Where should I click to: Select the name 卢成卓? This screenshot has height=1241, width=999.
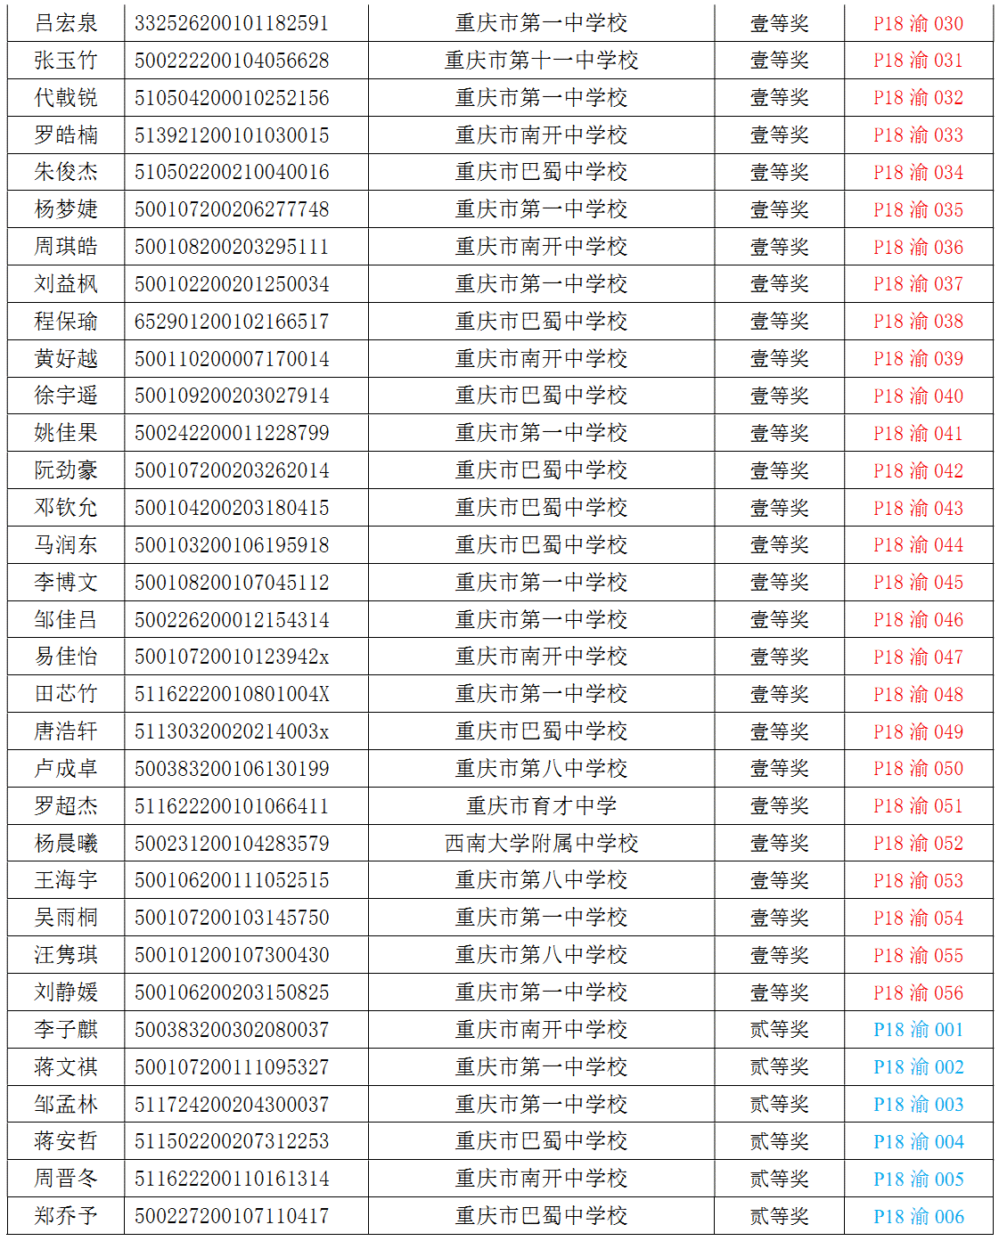pyautogui.click(x=66, y=769)
